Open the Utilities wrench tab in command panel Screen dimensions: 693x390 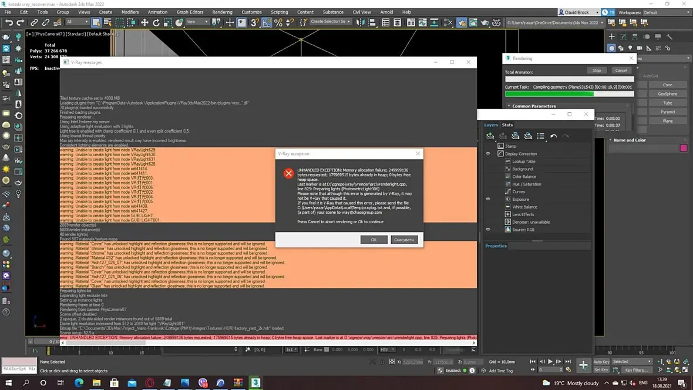670,36
